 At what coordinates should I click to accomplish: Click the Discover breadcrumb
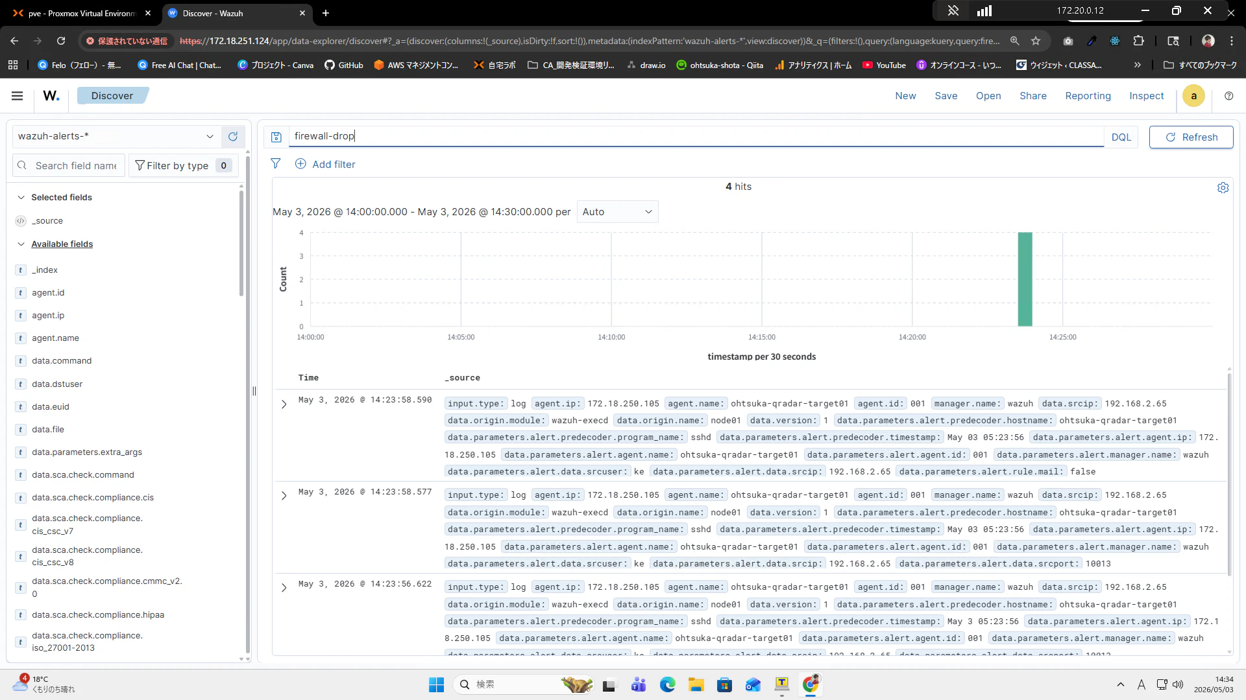click(112, 96)
